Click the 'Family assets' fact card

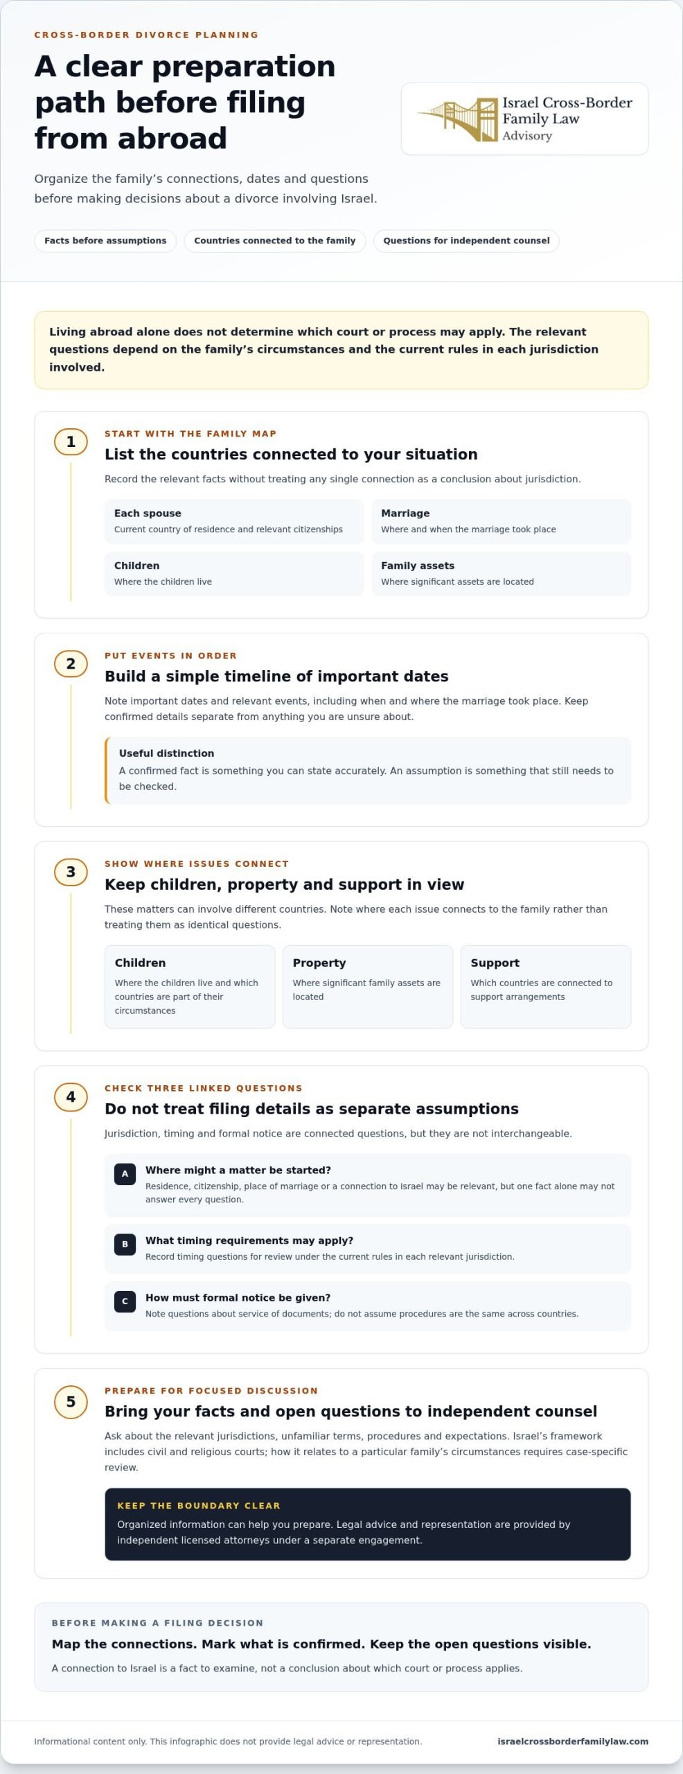point(501,573)
